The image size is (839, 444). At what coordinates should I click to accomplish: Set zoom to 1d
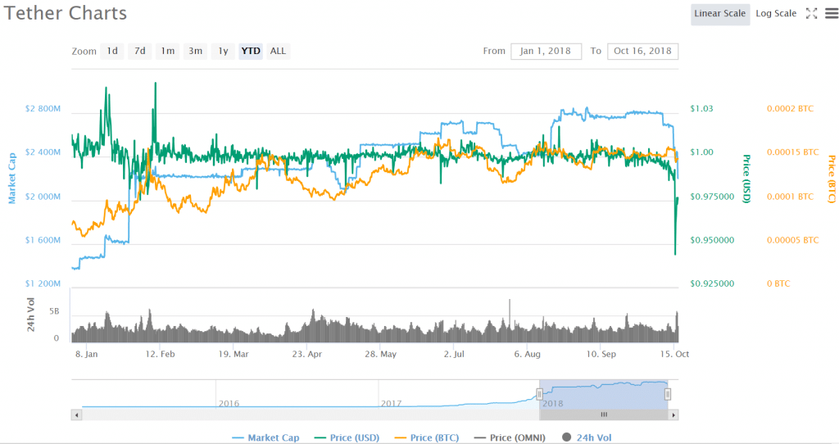(x=111, y=51)
